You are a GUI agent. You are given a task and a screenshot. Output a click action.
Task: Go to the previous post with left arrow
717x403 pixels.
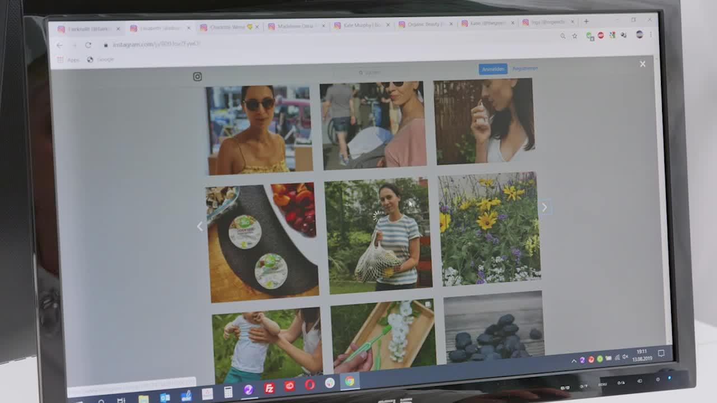click(x=200, y=226)
